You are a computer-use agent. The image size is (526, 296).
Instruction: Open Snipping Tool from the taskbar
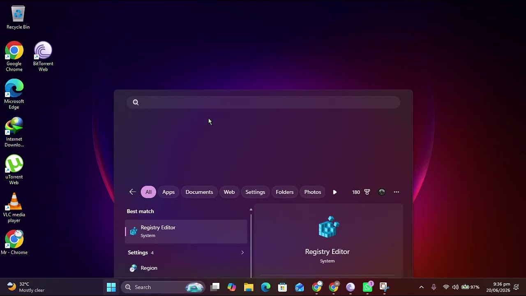384,287
